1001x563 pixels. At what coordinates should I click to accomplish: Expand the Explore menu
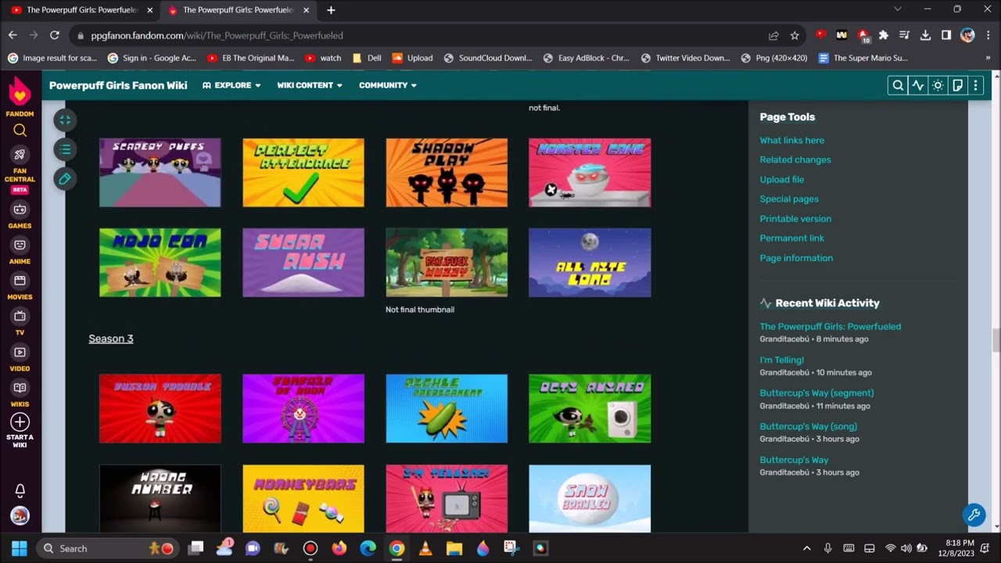(231, 85)
